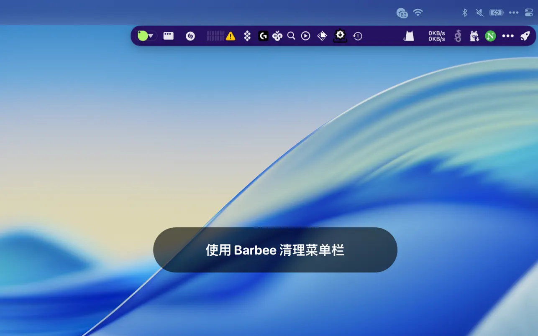Screen dimensions: 538x336
Task: Open the weather cloud 62 icon
Action: [x=402, y=13]
